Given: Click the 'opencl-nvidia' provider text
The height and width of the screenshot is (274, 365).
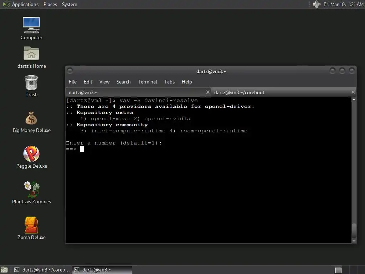Looking at the screenshot, I should [168, 118].
